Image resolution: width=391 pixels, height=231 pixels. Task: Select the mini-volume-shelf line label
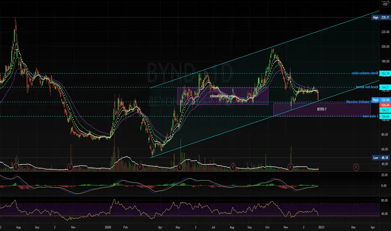pos(365,73)
